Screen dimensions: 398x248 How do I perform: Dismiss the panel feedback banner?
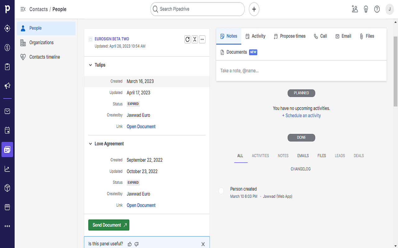pos(203,244)
